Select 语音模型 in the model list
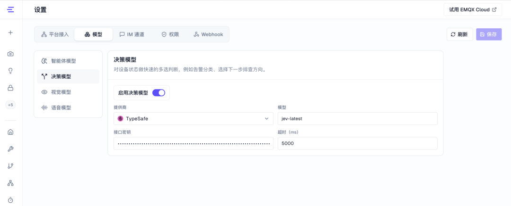 click(x=68, y=107)
